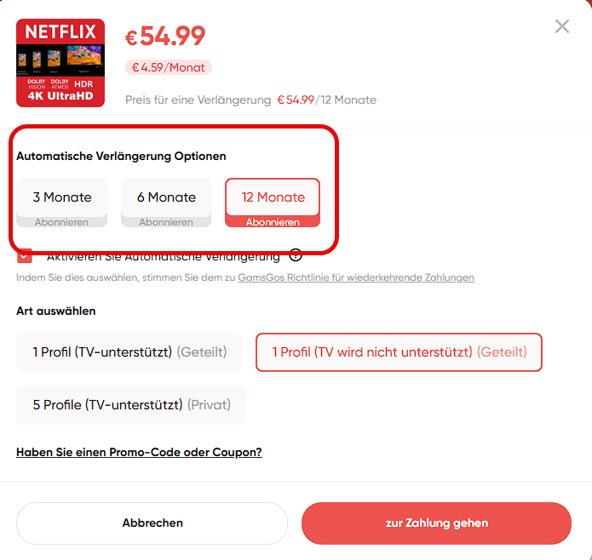
Task: Click the info icon beside Automatische Verlängerung
Action: click(296, 254)
